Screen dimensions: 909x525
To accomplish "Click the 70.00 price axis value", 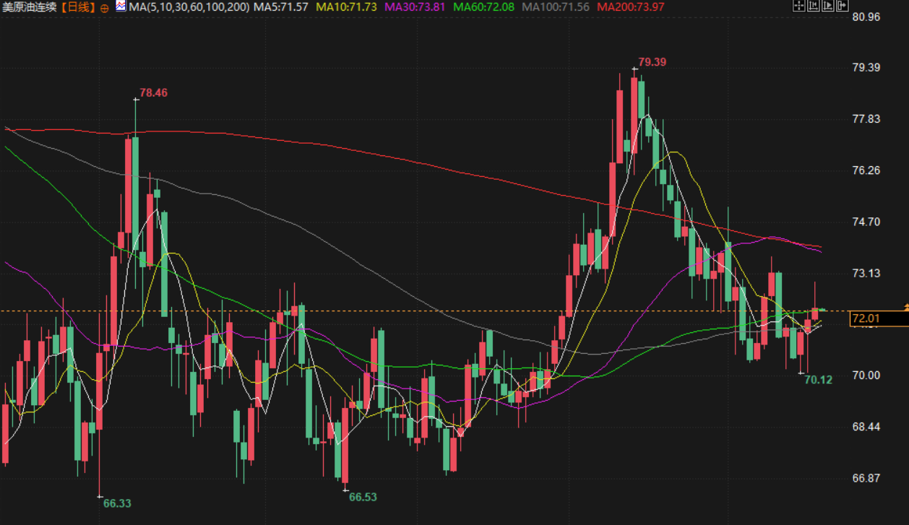I will (x=866, y=375).
